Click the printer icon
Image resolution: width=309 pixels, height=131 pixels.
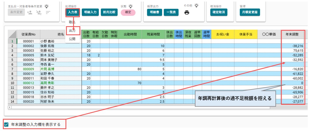click(x=187, y=12)
